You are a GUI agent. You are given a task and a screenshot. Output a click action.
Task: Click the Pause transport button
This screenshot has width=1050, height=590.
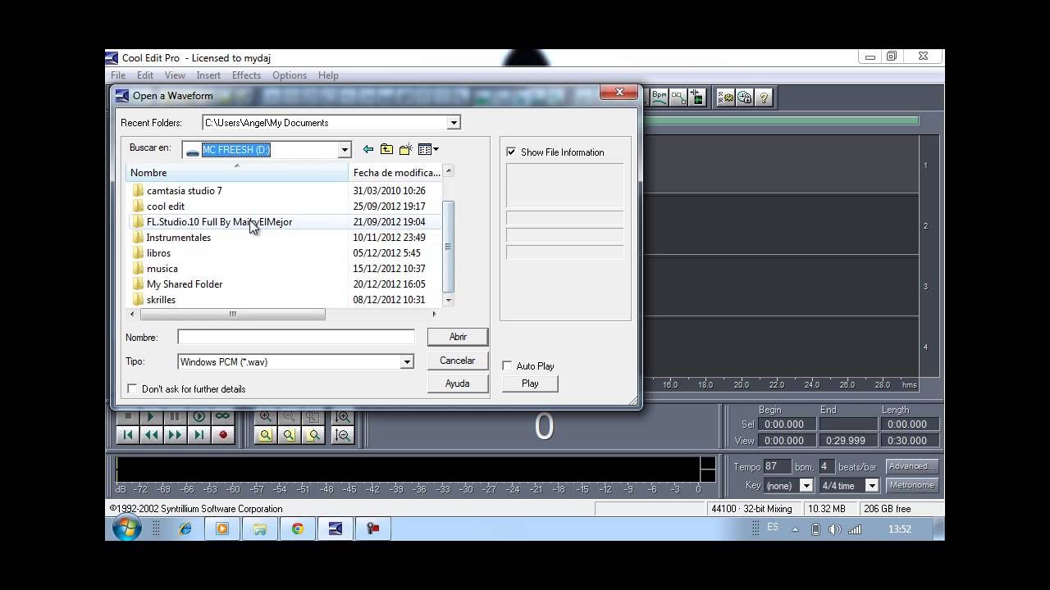coord(175,417)
